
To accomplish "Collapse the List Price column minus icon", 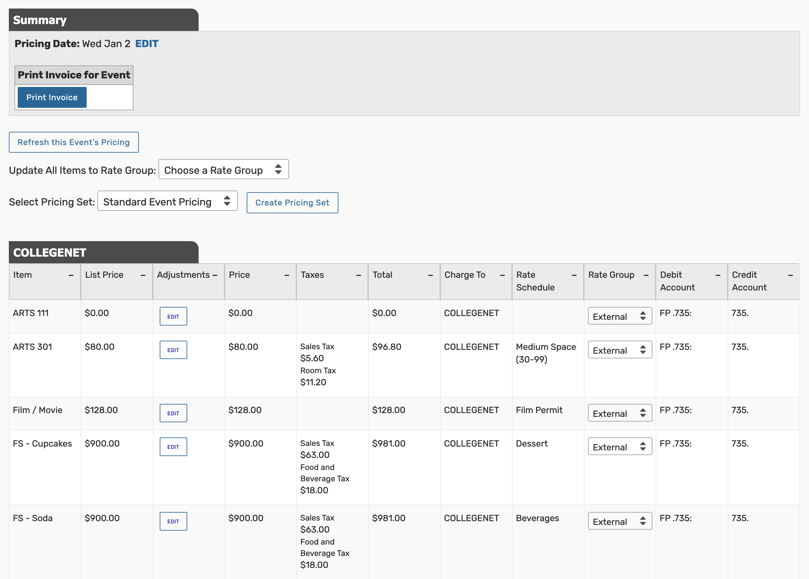I will tap(143, 275).
